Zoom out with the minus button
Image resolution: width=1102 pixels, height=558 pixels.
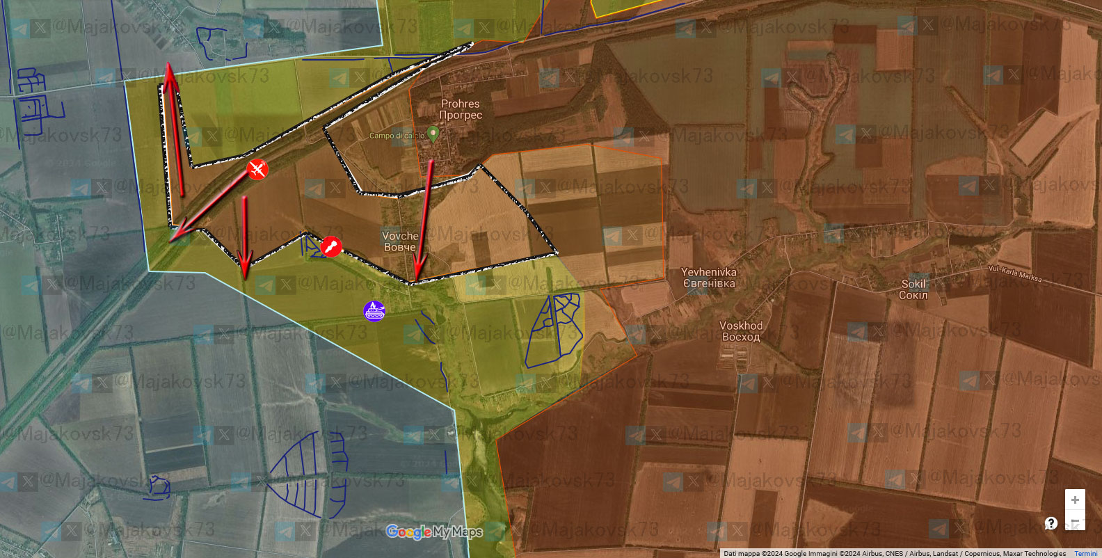1075,520
